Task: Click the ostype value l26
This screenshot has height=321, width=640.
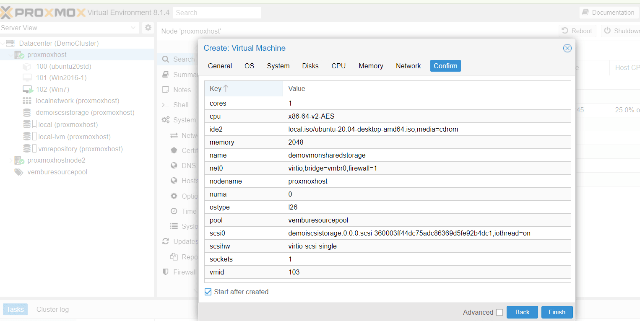Action: (x=293, y=207)
